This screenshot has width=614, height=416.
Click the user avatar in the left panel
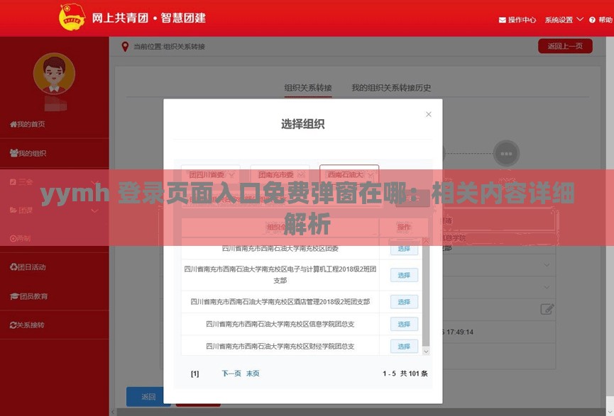tap(53, 74)
